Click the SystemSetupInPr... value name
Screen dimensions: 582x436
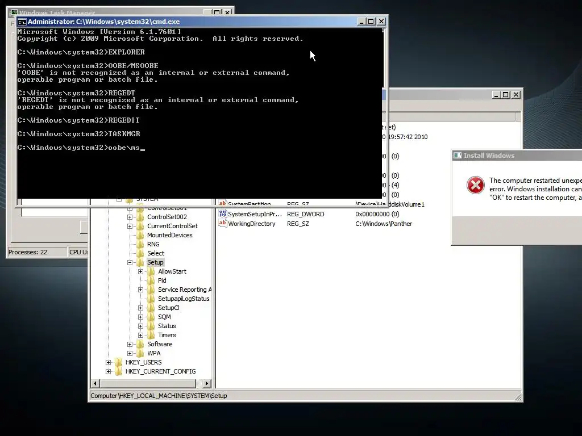click(x=255, y=214)
